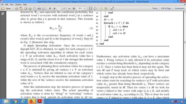Open Internet Explorer from the taskbar
The width and height of the screenshot is (186, 104).
click(x=23, y=101)
